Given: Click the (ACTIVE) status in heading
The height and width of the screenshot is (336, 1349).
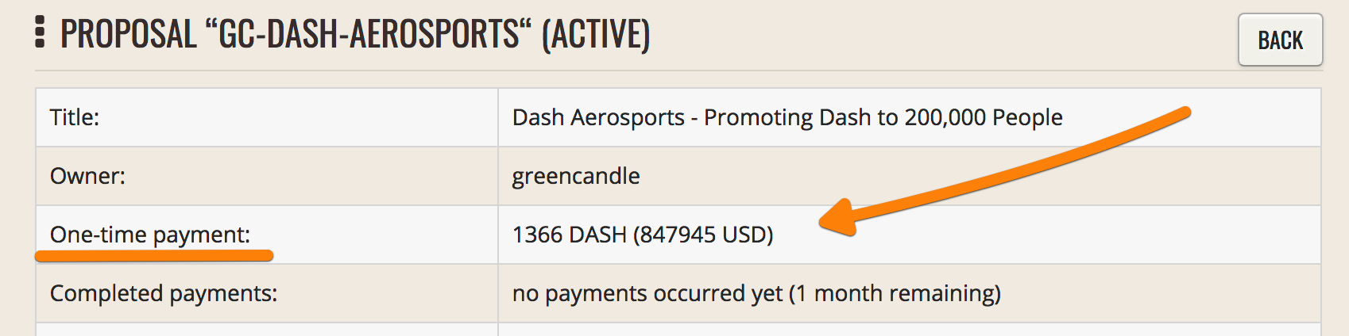Looking at the screenshot, I should point(596,34).
